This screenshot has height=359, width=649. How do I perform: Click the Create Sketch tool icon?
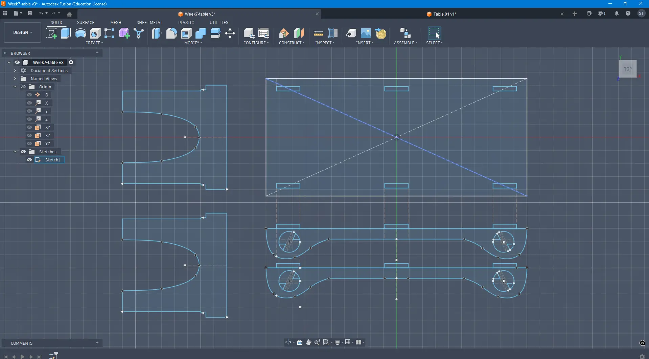[51, 33]
